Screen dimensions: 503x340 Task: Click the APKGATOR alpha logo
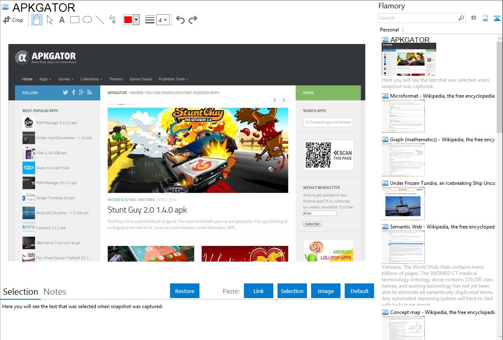pos(22,58)
